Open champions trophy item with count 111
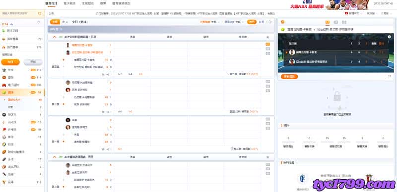The width and height of the screenshot is (397, 192). click(22, 182)
